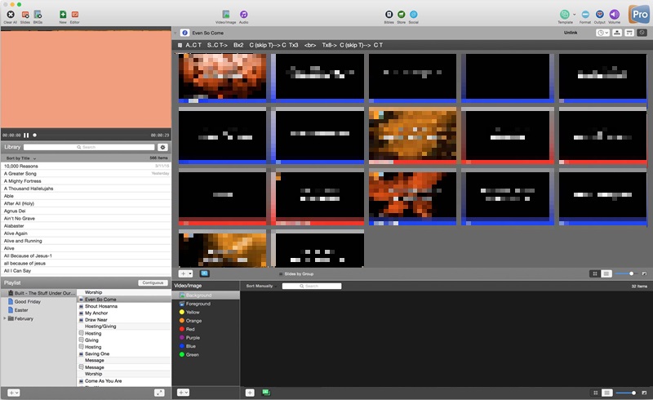The height and width of the screenshot is (400, 653).
Task: Open the Editor from the toolbar
Action: coord(75,15)
